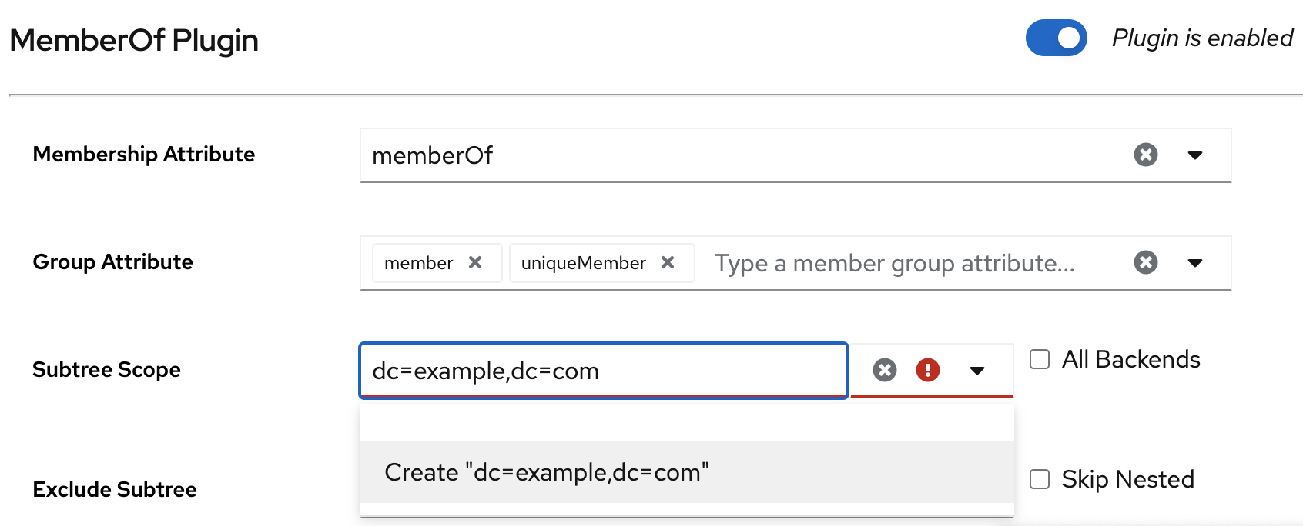Collapse the Subtree Scope dropdown arrow
Viewport: 1303px width, 526px height.
[976, 371]
